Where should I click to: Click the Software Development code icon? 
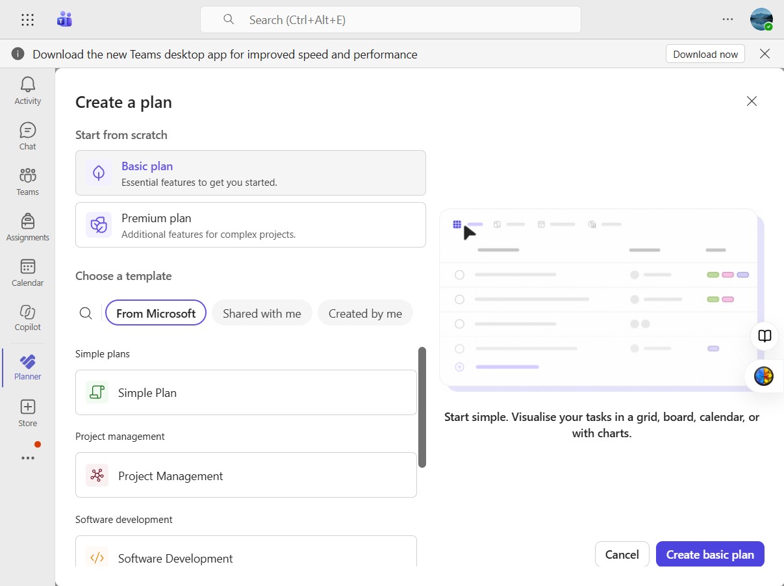pos(97,557)
